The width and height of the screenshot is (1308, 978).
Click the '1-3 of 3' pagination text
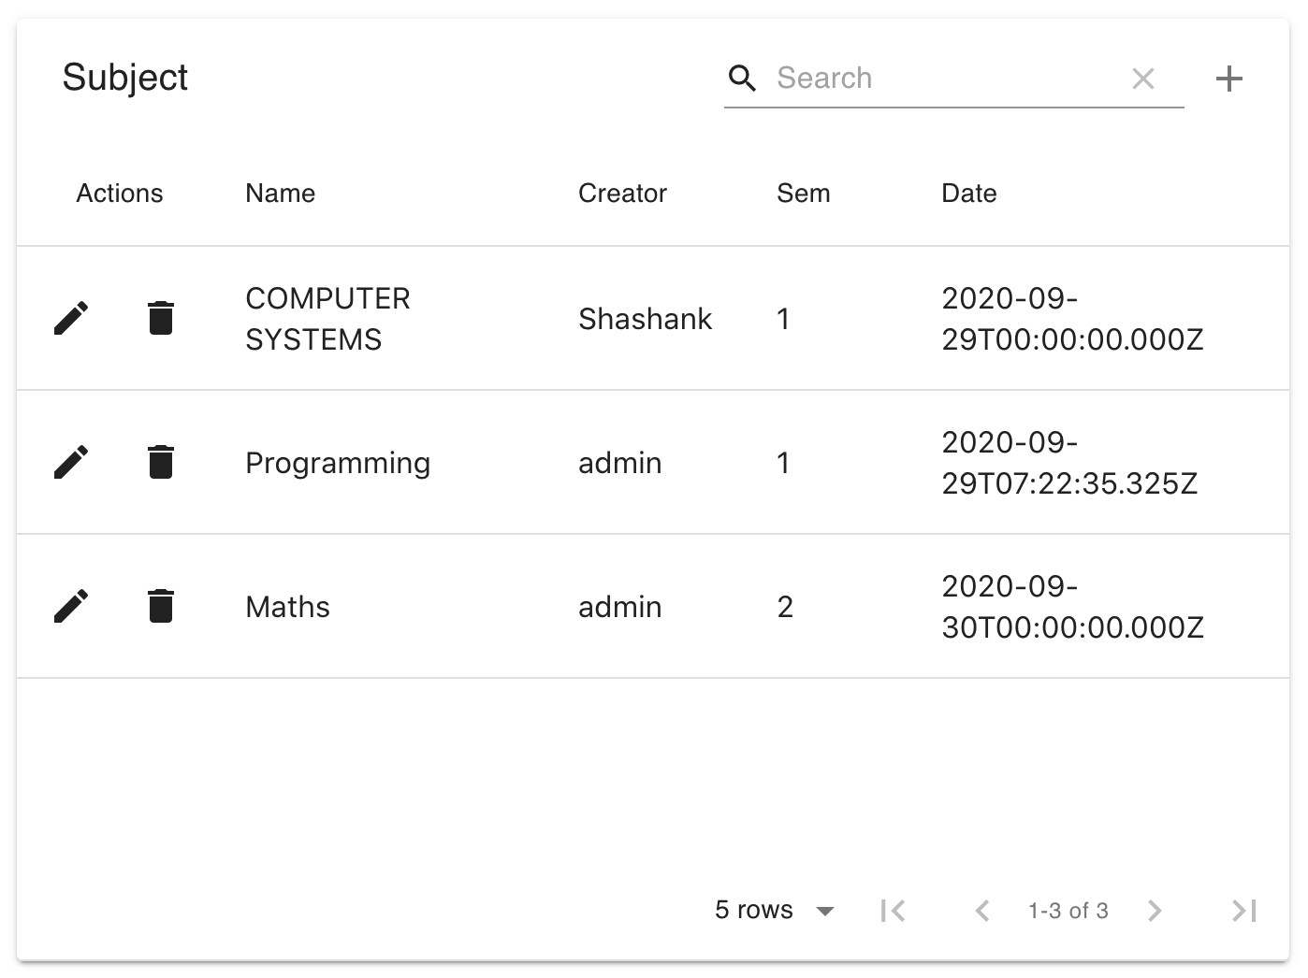point(1068,911)
